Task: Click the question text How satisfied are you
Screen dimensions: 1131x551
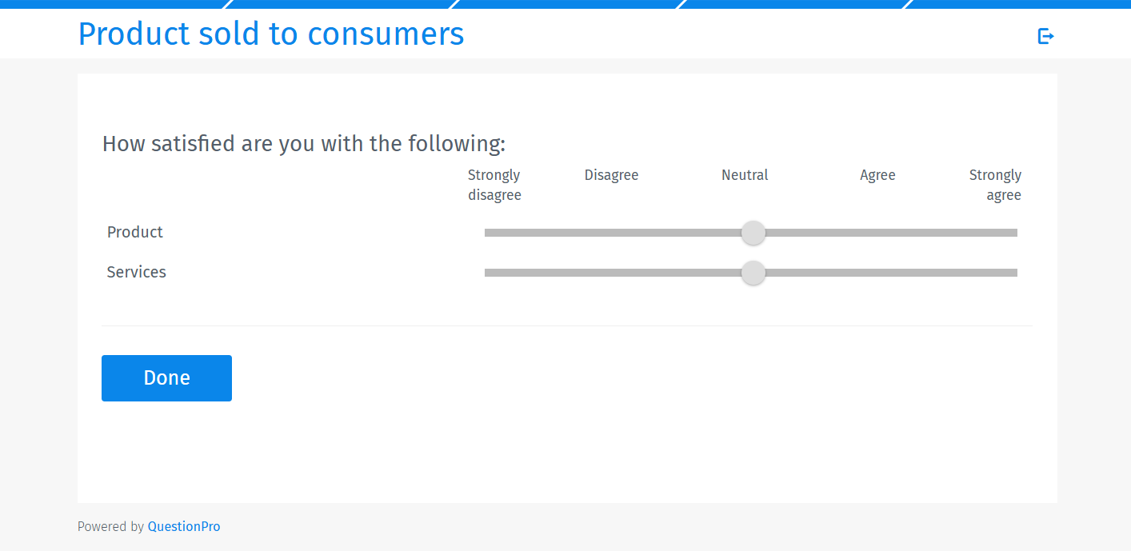Action: pos(304,143)
